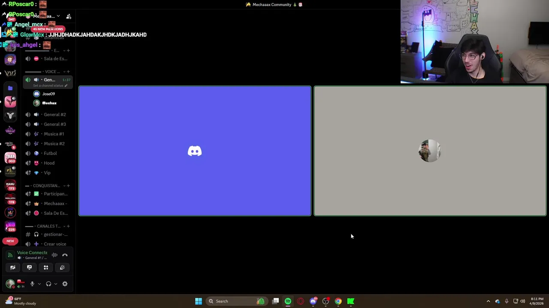Turn on camera in voice panel

point(13,267)
